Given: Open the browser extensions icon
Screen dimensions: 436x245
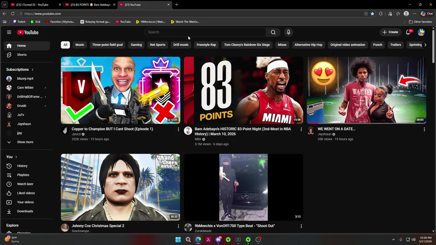Looking at the screenshot, I should coord(381,14).
